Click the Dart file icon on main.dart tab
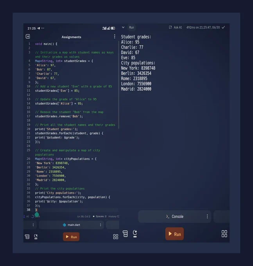This screenshot has height=266, width=253. (x=65, y=225)
